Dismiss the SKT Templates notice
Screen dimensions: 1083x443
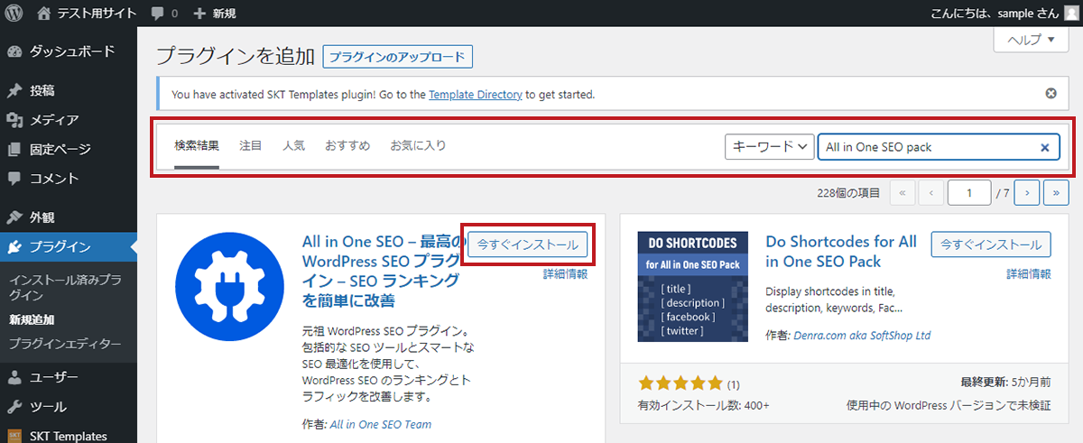(1051, 94)
